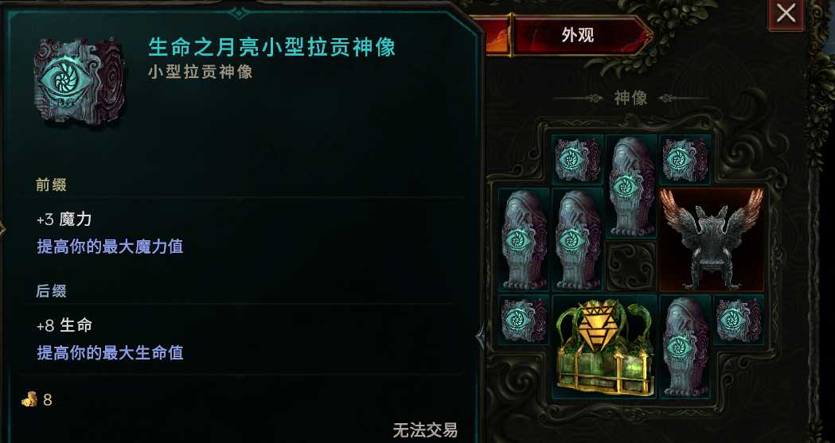
Task: Click the gold coin price icon
Action: pyautogui.click(x=29, y=399)
